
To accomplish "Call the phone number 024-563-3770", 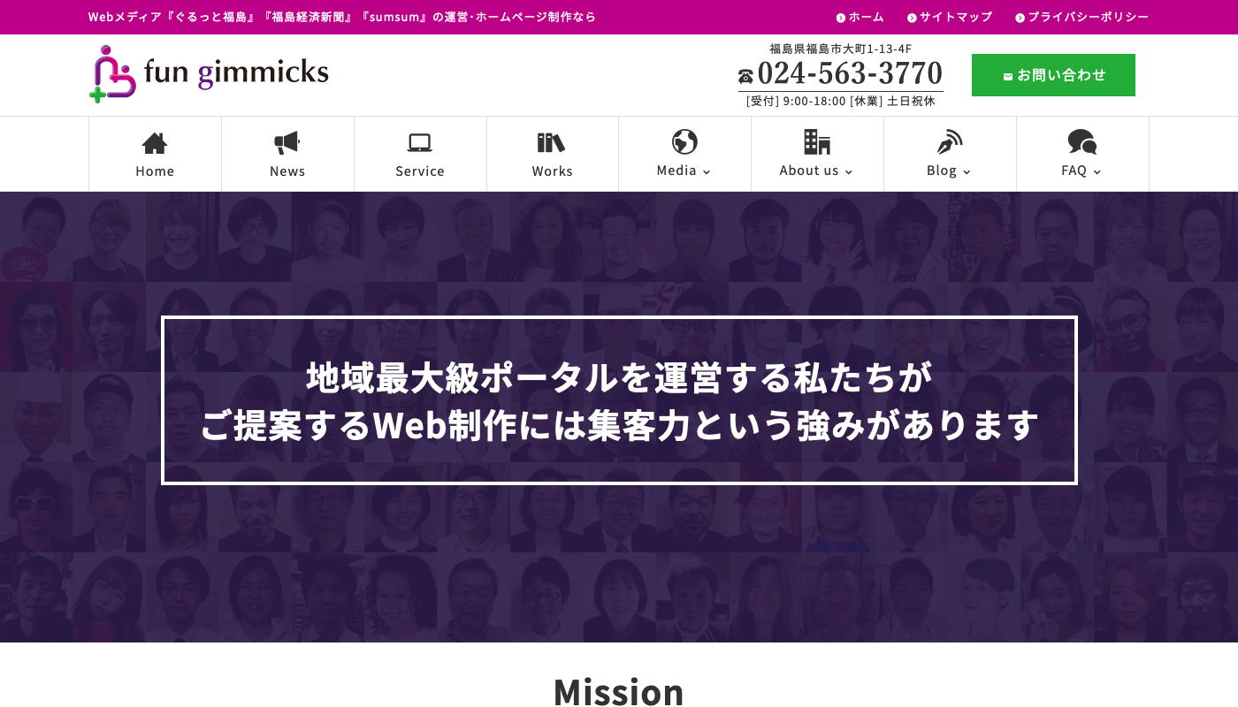I will [x=849, y=73].
